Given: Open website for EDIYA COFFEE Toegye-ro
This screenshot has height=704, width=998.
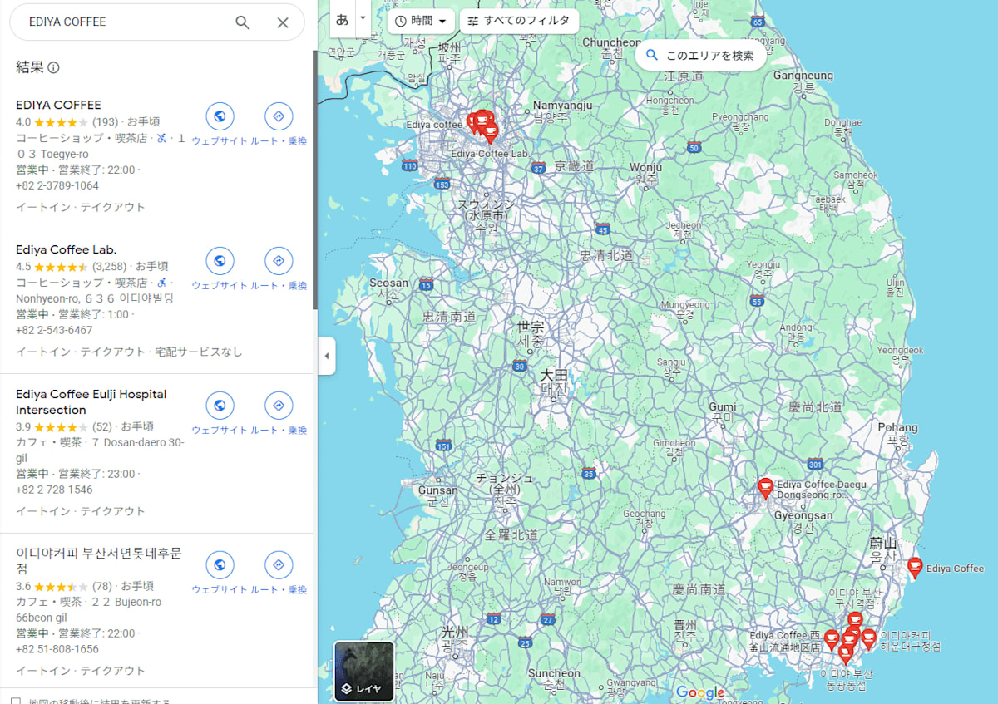Looking at the screenshot, I should (x=220, y=116).
